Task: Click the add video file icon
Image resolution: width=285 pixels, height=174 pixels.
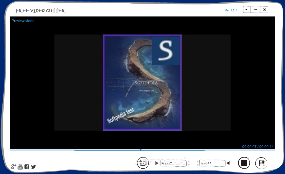Action: click(x=143, y=163)
